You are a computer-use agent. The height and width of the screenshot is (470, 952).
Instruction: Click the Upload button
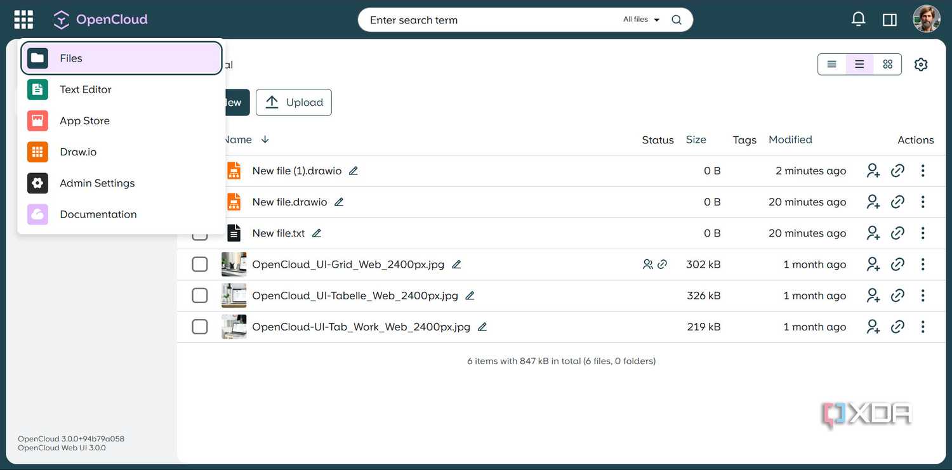(294, 102)
